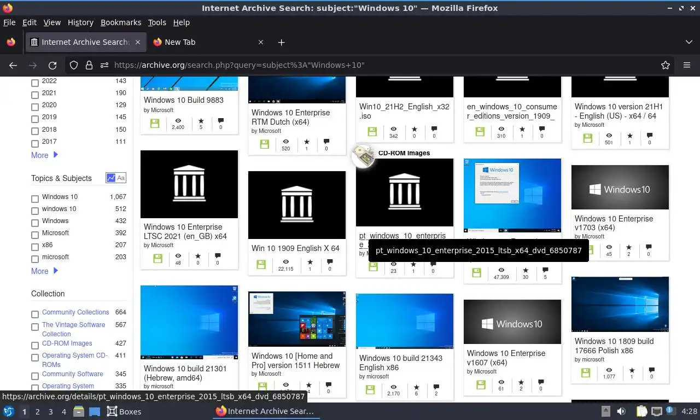This screenshot has height=420, width=700.
Task: Click views eye icon on Win 10 1909 English X 64
Action: (x=285, y=262)
